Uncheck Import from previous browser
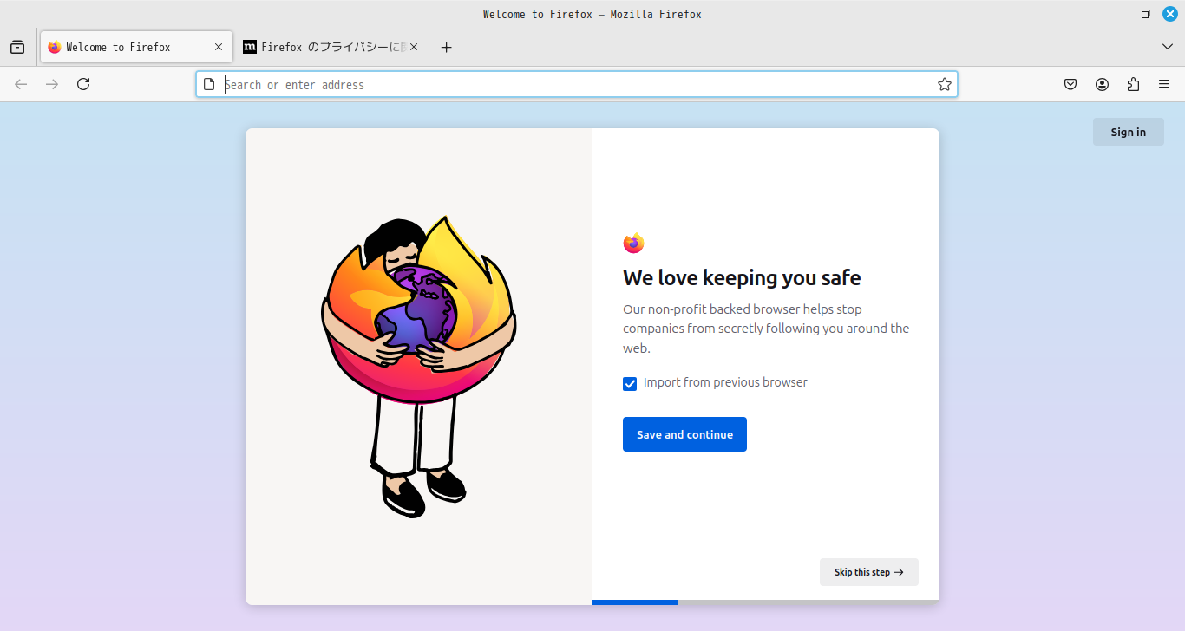Image resolution: width=1185 pixels, height=631 pixels. pyautogui.click(x=630, y=384)
